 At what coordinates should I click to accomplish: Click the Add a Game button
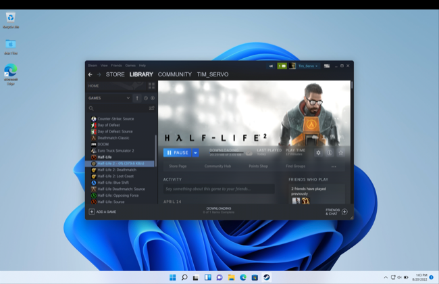pos(103,212)
